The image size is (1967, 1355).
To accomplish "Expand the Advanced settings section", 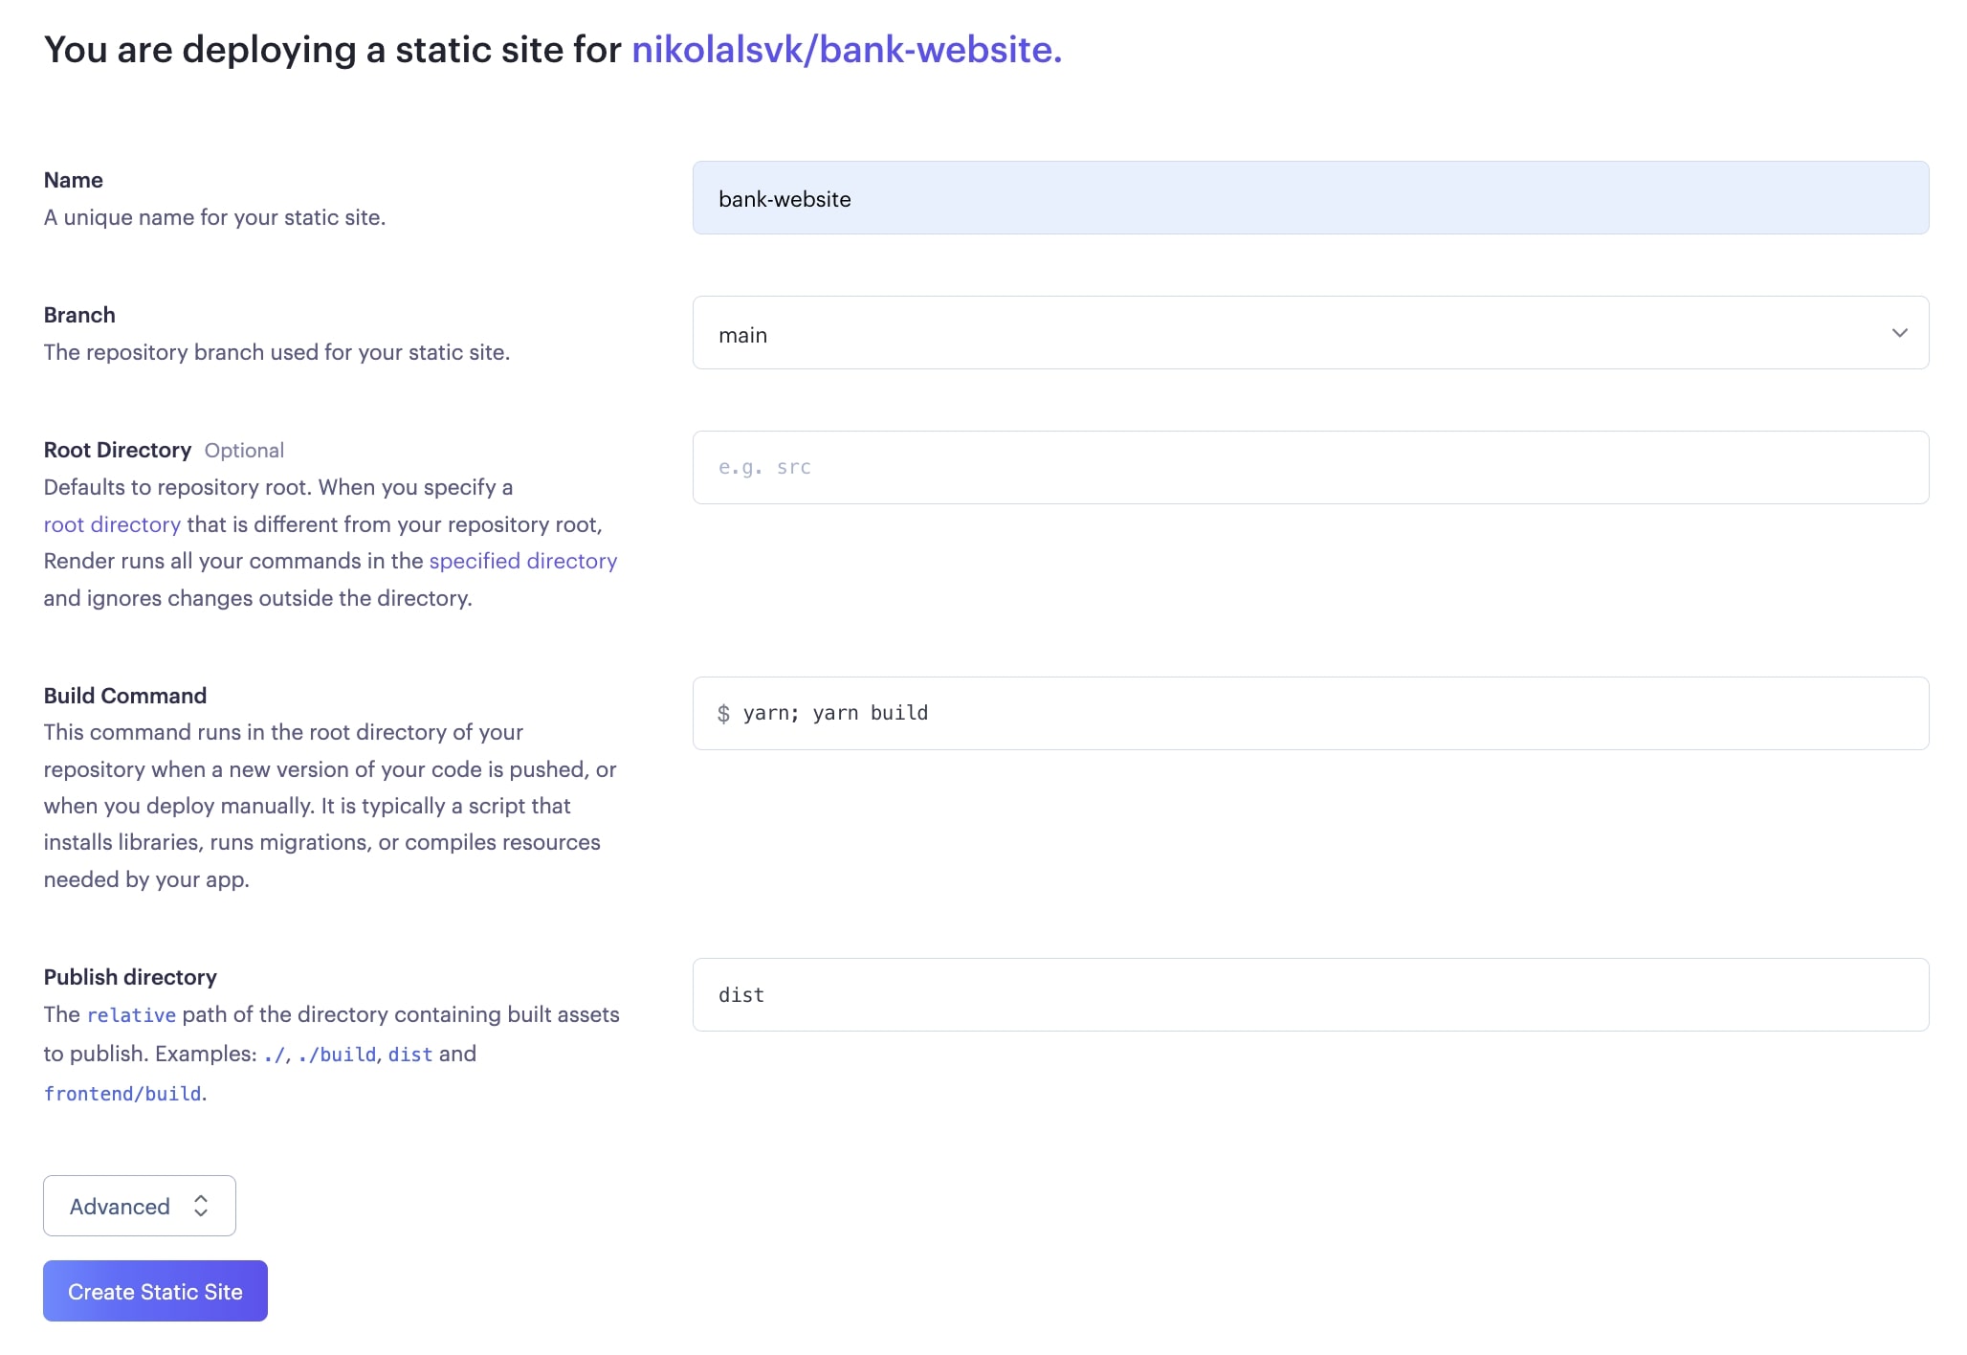I will 140,1206.
